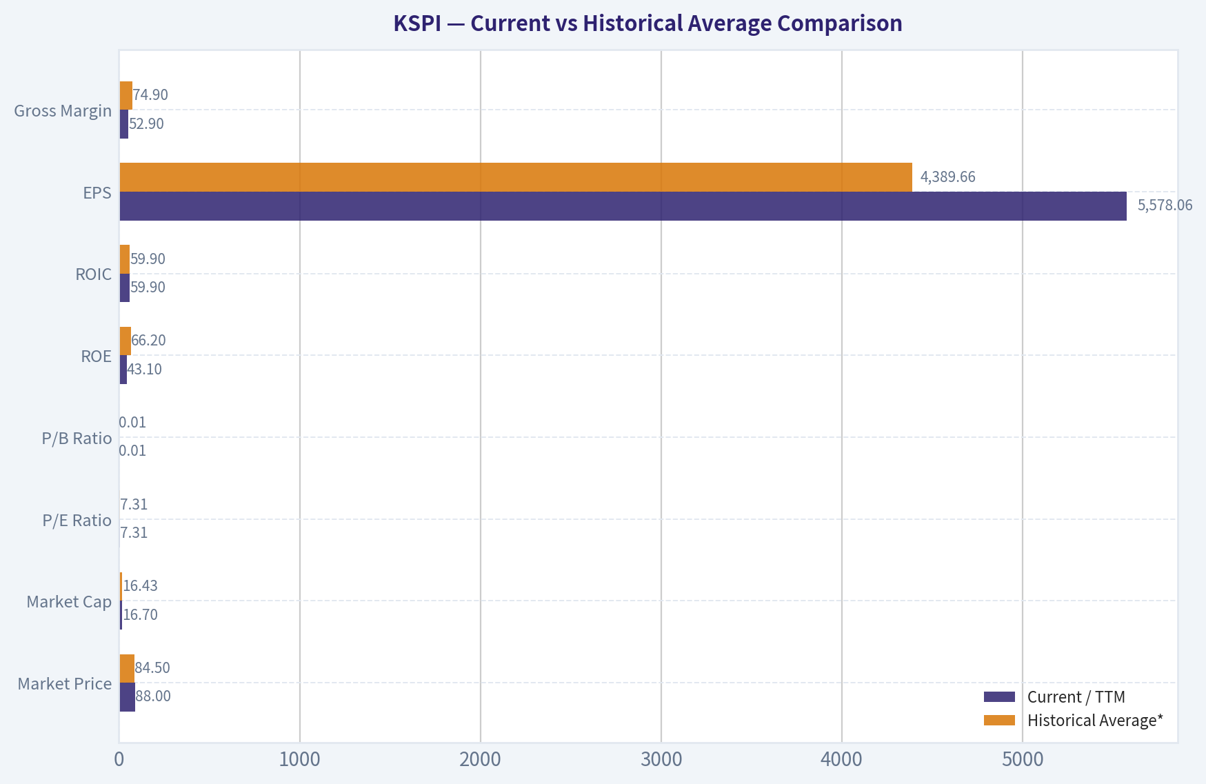
Task: Click the 66.20 ROE value label
Action: [149, 341]
